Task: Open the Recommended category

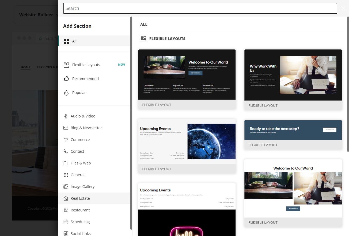Action: click(x=94, y=79)
